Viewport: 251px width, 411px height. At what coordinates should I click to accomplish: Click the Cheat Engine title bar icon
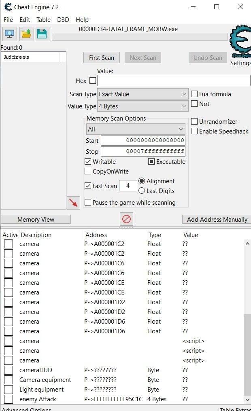[8, 7]
